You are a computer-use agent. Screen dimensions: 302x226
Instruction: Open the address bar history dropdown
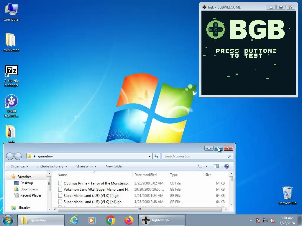click(150, 157)
